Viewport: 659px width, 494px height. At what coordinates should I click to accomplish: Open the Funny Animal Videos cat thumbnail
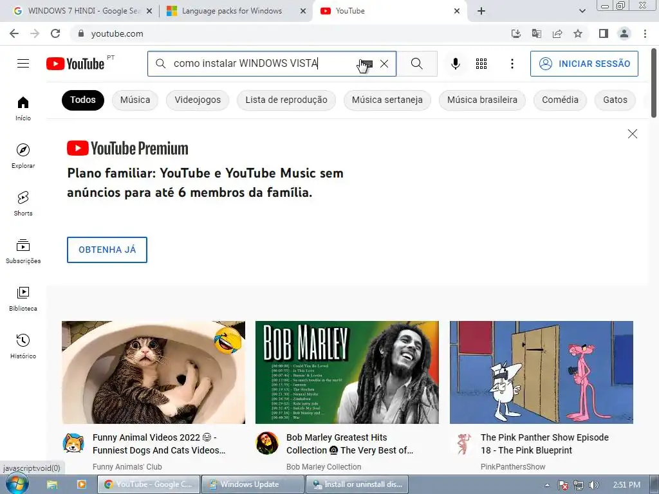153,372
